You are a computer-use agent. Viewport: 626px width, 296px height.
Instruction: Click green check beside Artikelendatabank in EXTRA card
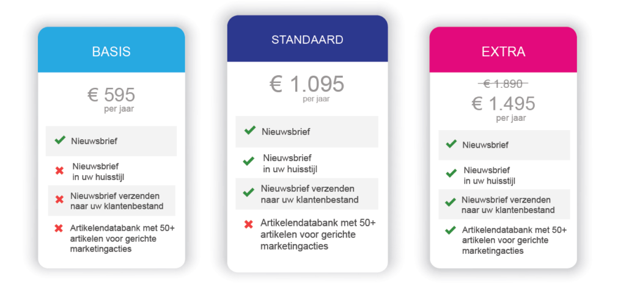(x=451, y=230)
